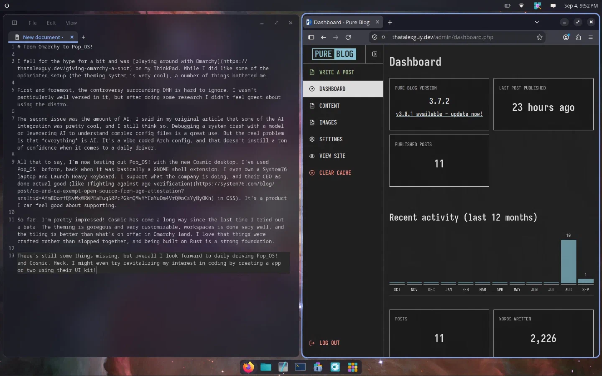
Task: Show the app library grid in the dock
Action: pyautogui.click(x=352, y=367)
